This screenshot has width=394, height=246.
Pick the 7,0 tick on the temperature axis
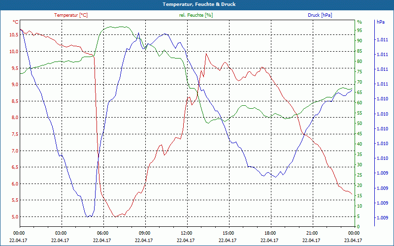15,151
